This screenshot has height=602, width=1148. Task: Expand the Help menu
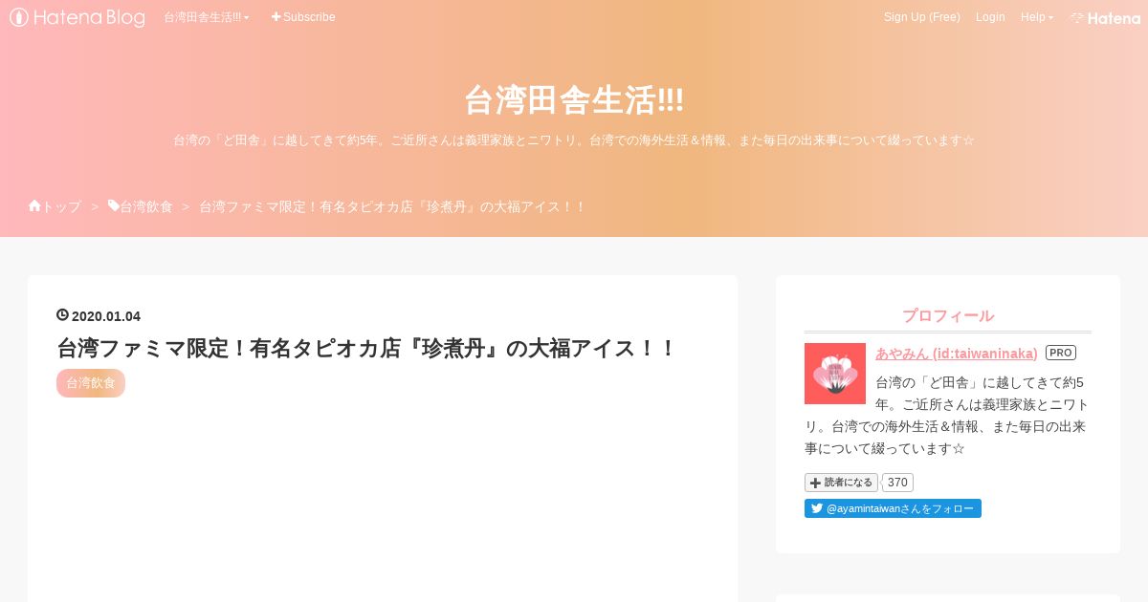[1037, 17]
